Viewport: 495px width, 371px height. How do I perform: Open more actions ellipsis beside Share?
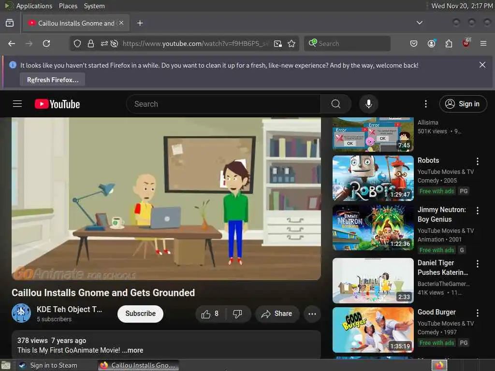312,314
